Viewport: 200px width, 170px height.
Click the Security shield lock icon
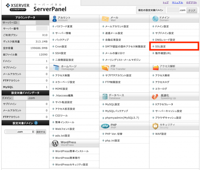coord(155,126)
